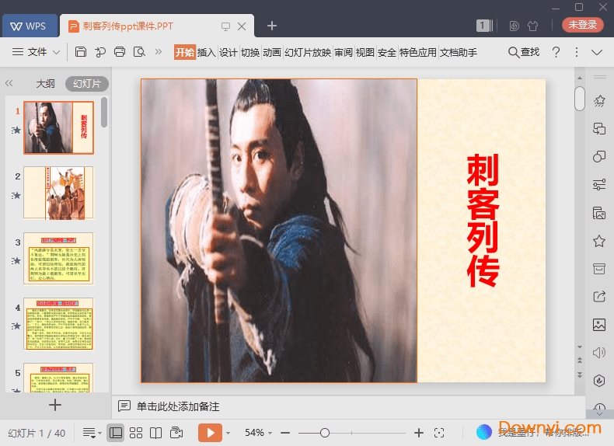Click the circular icon left of the shirt icon
The height and width of the screenshot is (446, 614).
pyautogui.click(x=515, y=26)
